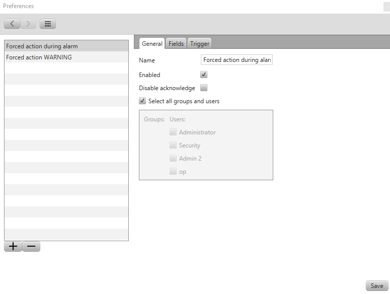Select Forced action during alarm in list
The image size is (390, 294).
click(x=66, y=46)
